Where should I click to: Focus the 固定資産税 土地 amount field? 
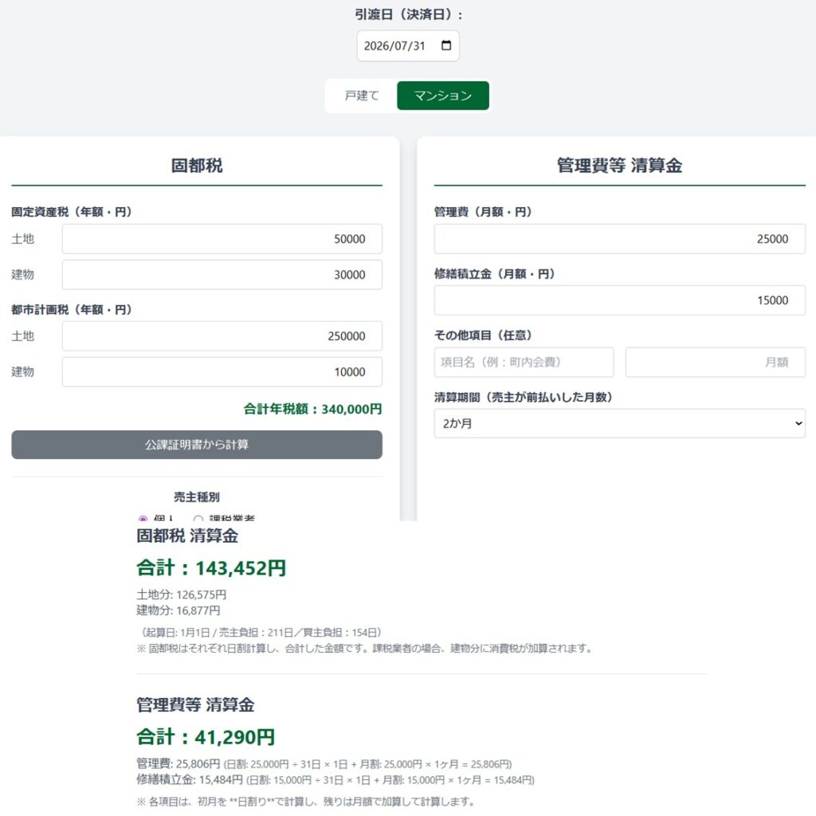pyautogui.click(x=222, y=239)
